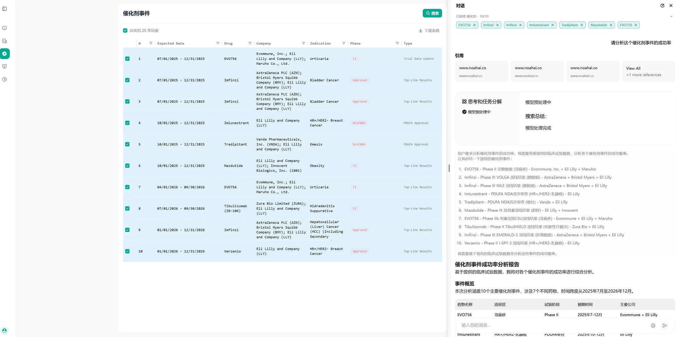Click the 催化剂事件成功率分析报告 heading
Image resolution: width=678 pixels, height=337 pixels.
(487, 265)
